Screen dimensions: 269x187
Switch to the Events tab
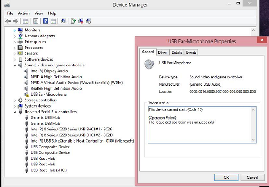tap(191, 52)
